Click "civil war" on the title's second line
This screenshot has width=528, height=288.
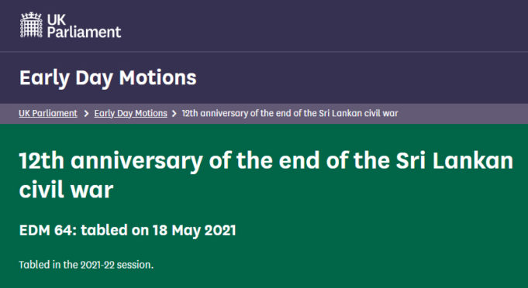[x=66, y=190]
